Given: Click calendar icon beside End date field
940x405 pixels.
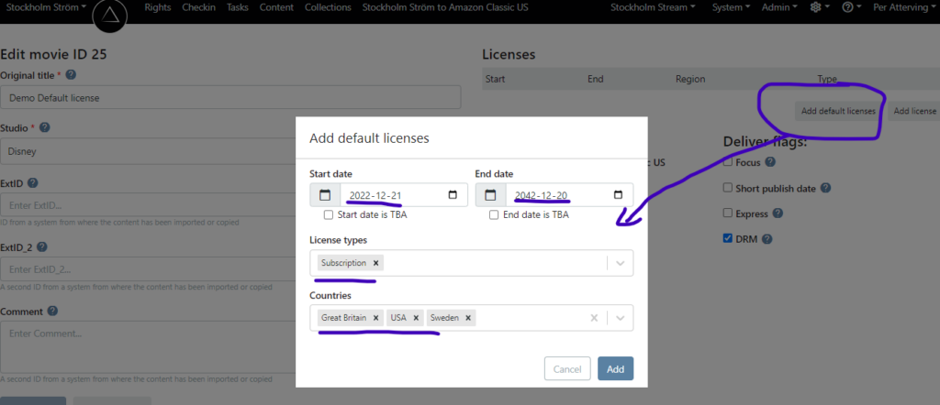Looking at the screenshot, I should tap(490, 195).
